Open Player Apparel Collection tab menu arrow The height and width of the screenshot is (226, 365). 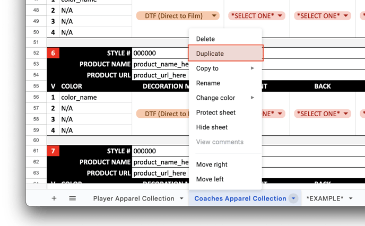pyautogui.click(x=181, y=198)
